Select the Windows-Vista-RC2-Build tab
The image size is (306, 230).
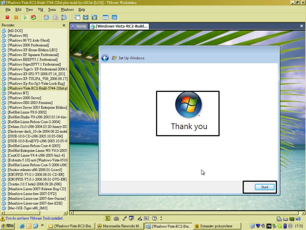(x=119, y=26)
